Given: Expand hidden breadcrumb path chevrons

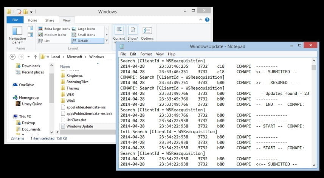Looking at the screenshot, I should (x=48, y=57).
